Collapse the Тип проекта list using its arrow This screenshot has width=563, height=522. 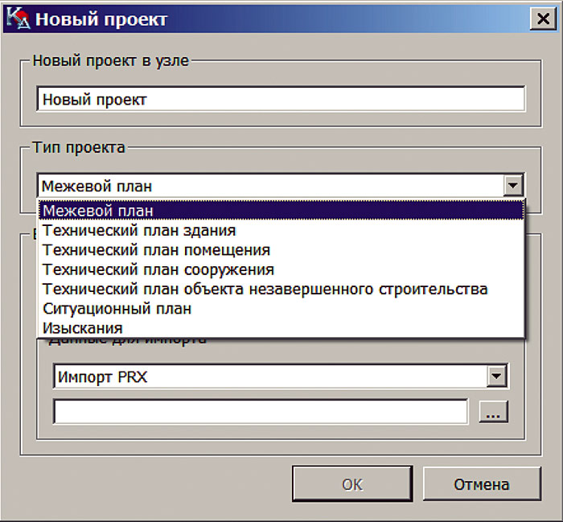click(x=513, y=186)
